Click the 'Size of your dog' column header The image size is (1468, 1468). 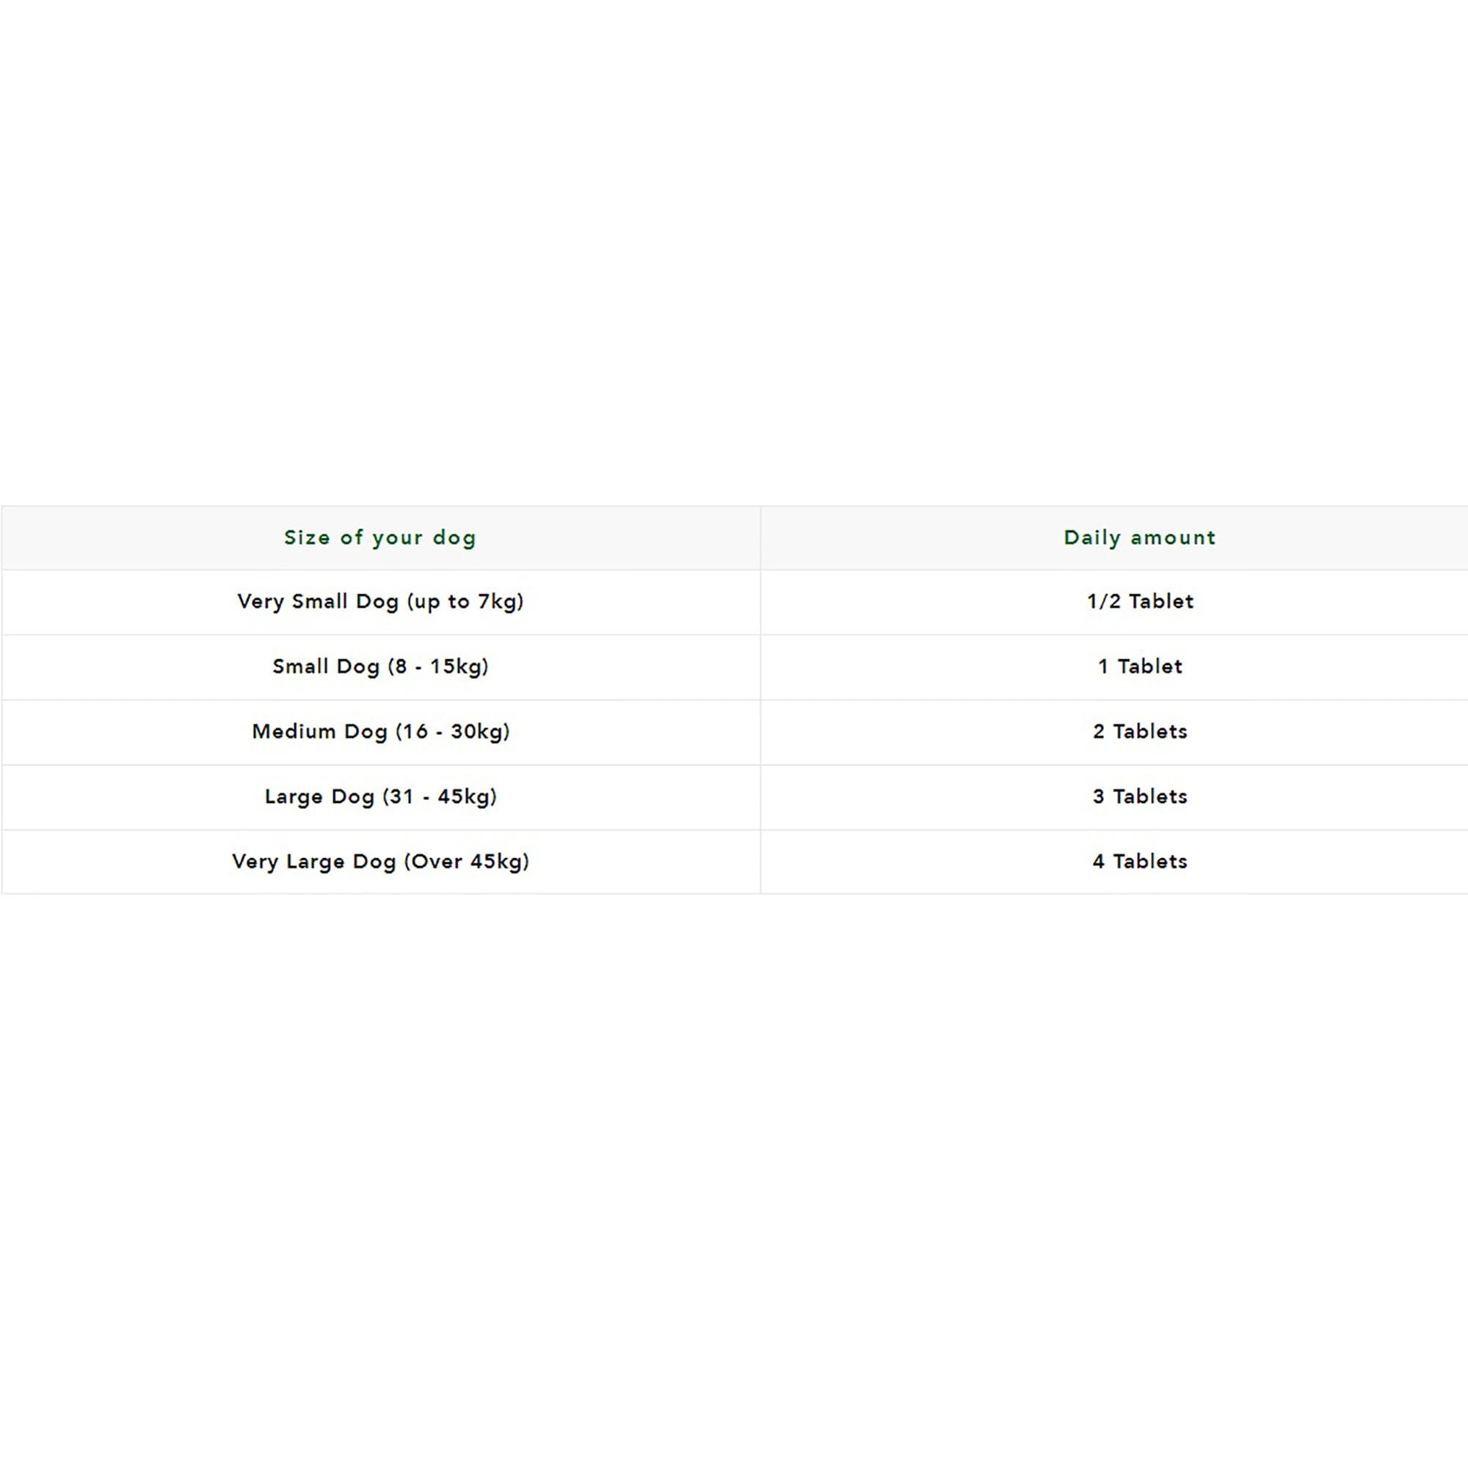(x=380, y=538)
